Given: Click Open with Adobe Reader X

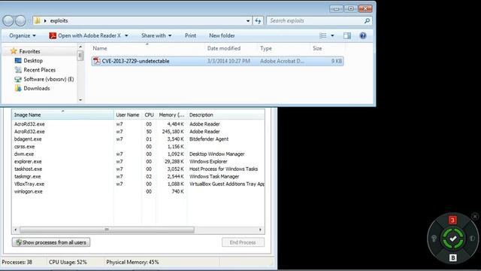Looking at the screenshot, I should tap(89, 35).
